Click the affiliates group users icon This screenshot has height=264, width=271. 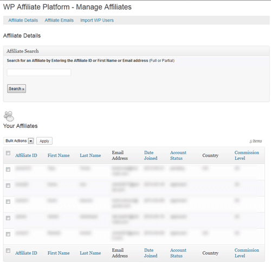click(9, 116)
